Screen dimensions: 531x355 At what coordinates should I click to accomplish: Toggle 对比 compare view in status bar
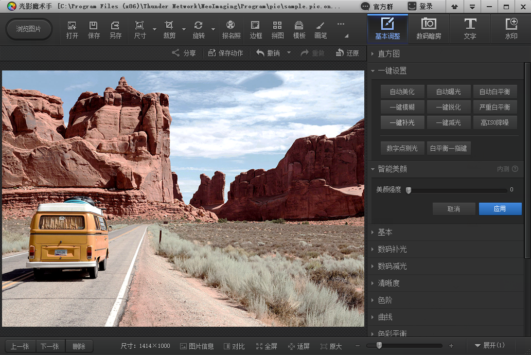[234, 346]
